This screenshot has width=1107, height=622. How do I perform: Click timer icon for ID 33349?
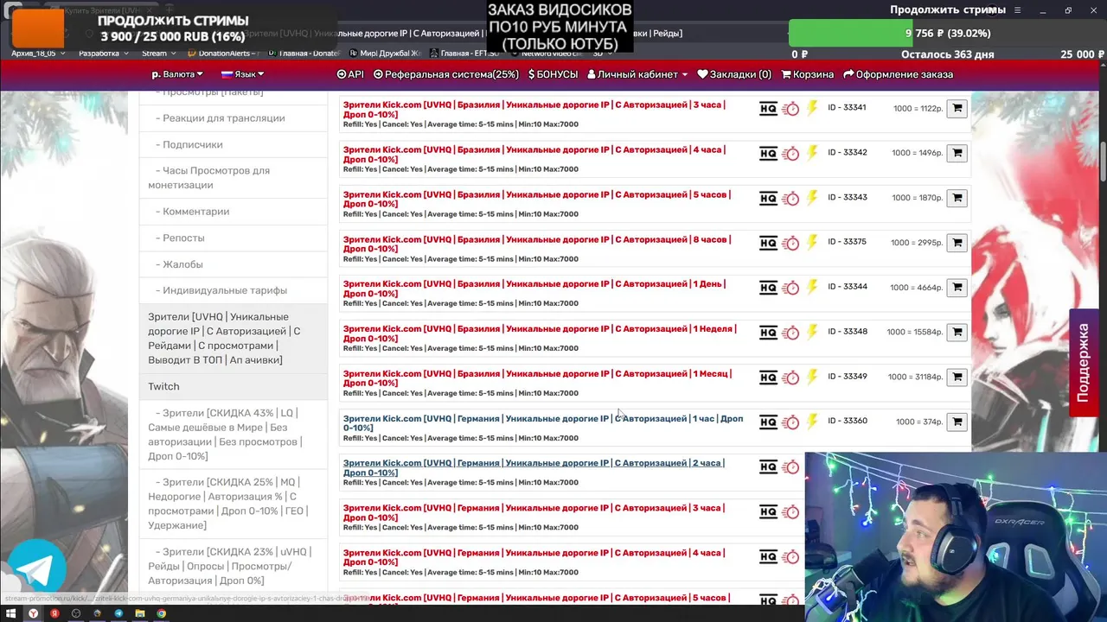790,378
